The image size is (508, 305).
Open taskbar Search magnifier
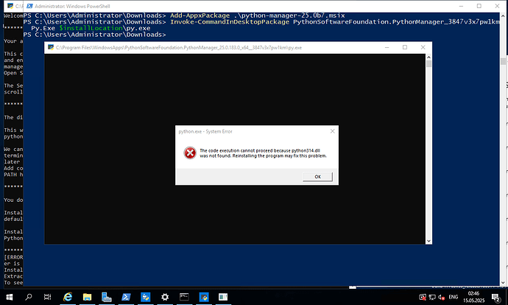29,297
